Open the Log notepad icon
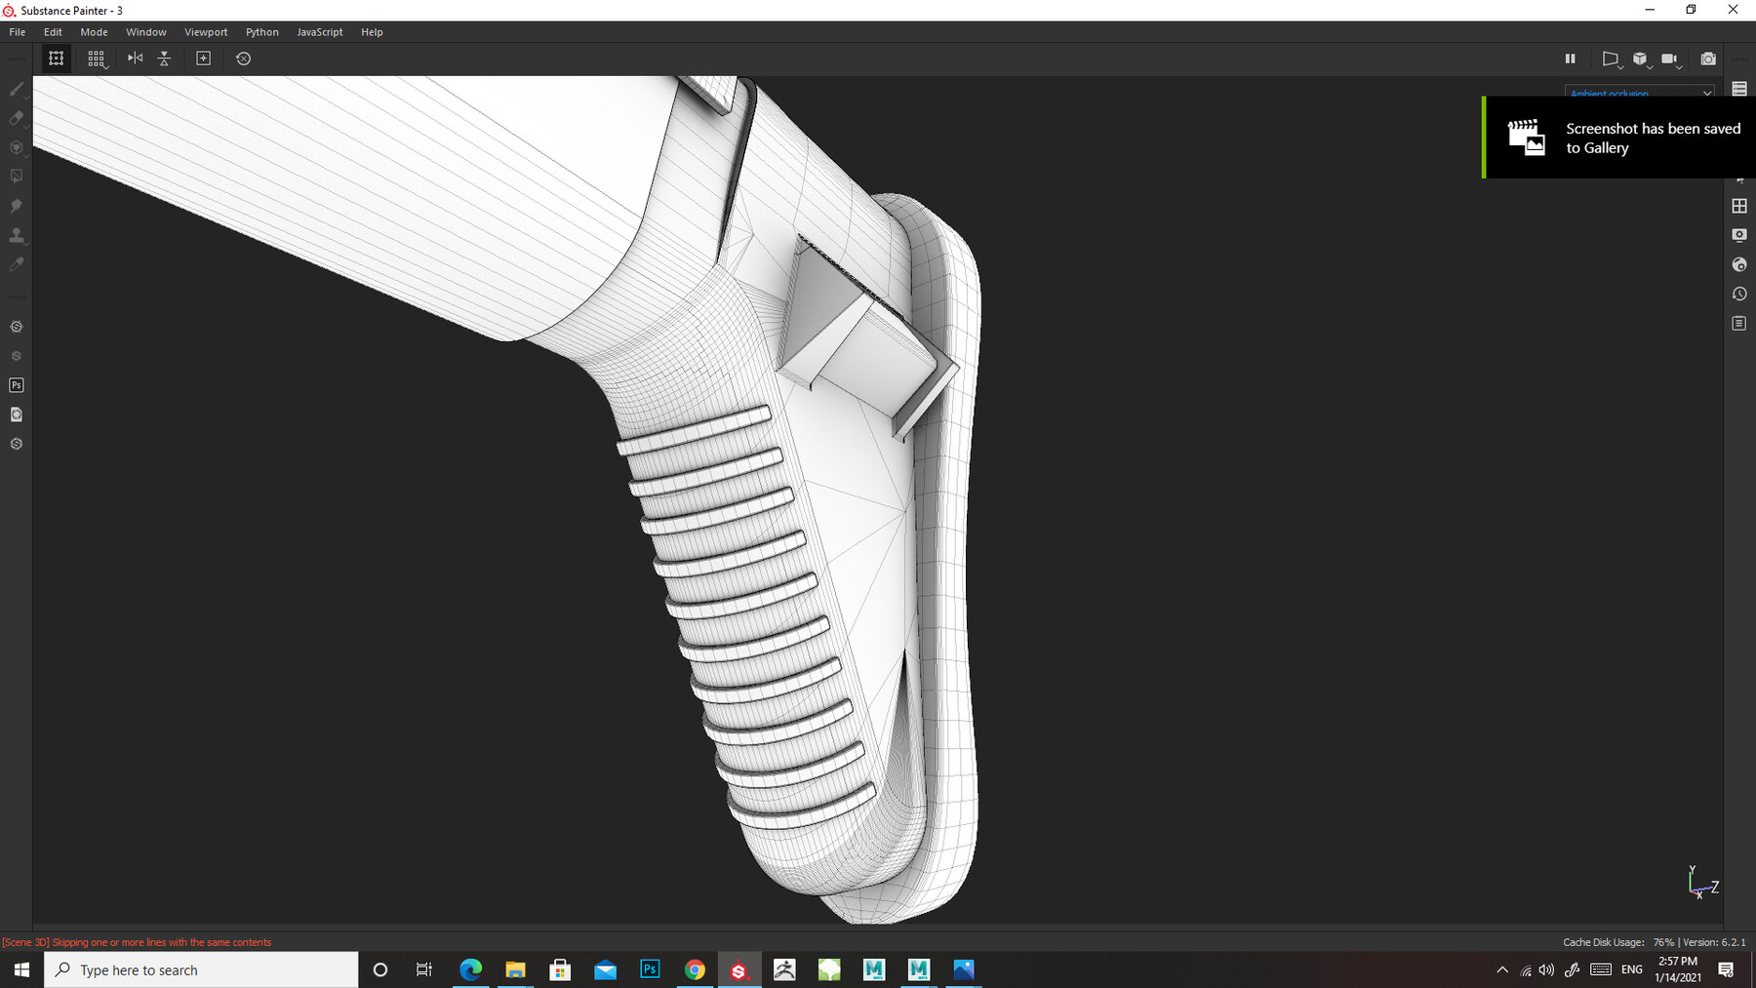Viewport: 1756px width, 988px height. tap(1739, 323)
